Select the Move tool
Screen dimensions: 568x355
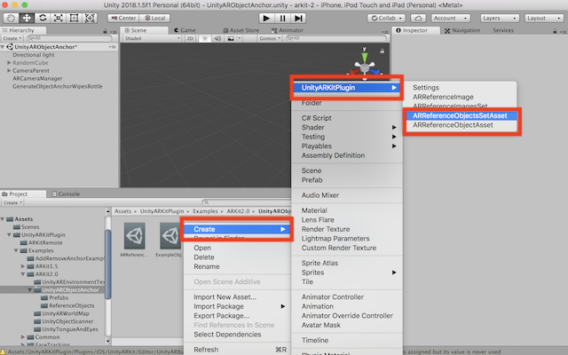[x=27, y=18]
